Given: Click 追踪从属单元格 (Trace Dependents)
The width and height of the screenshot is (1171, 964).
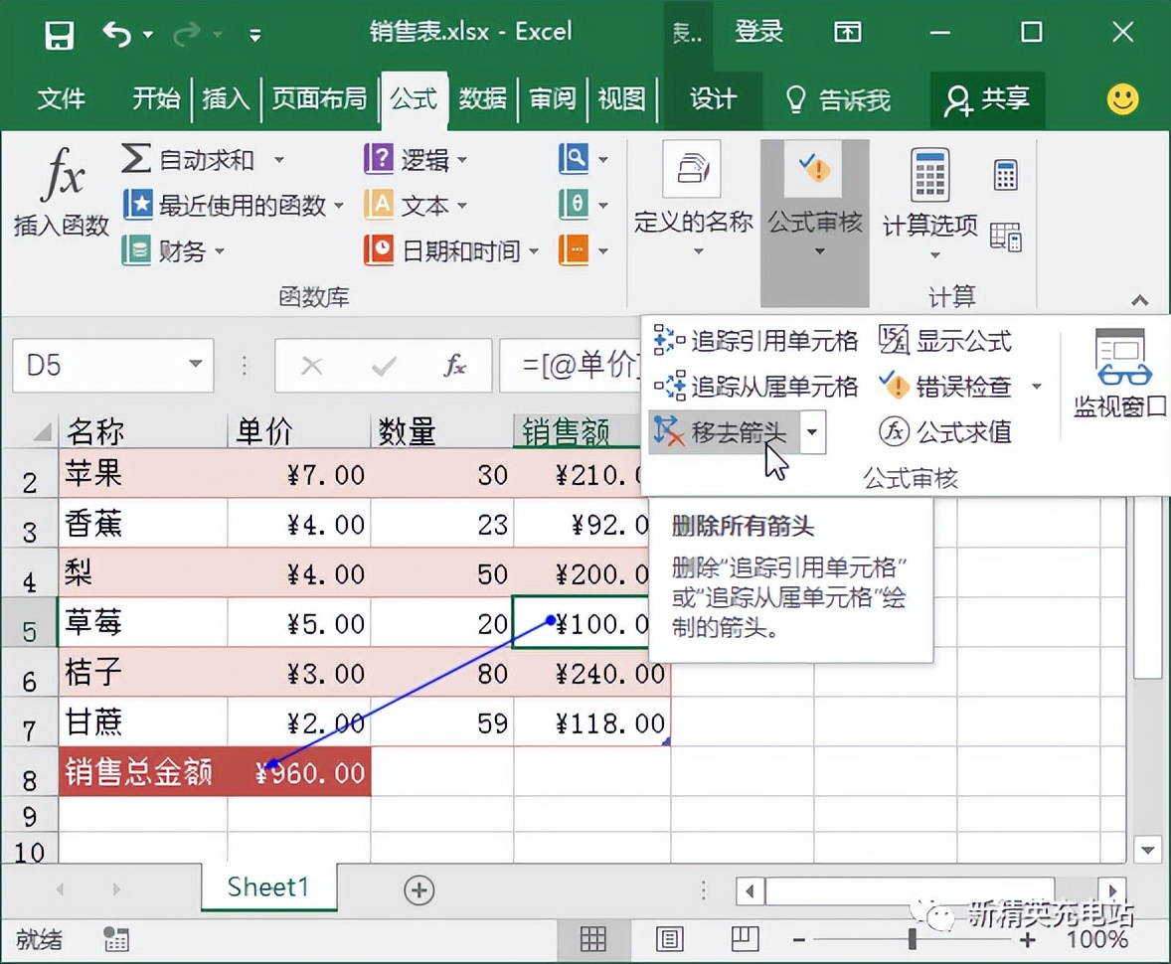Looking at the screenshot, I should (x=760, y=388).
